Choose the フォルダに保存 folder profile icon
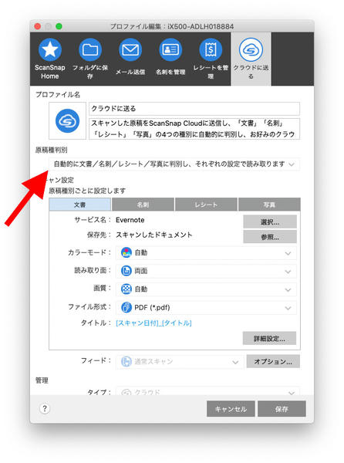 coord(90,49)
